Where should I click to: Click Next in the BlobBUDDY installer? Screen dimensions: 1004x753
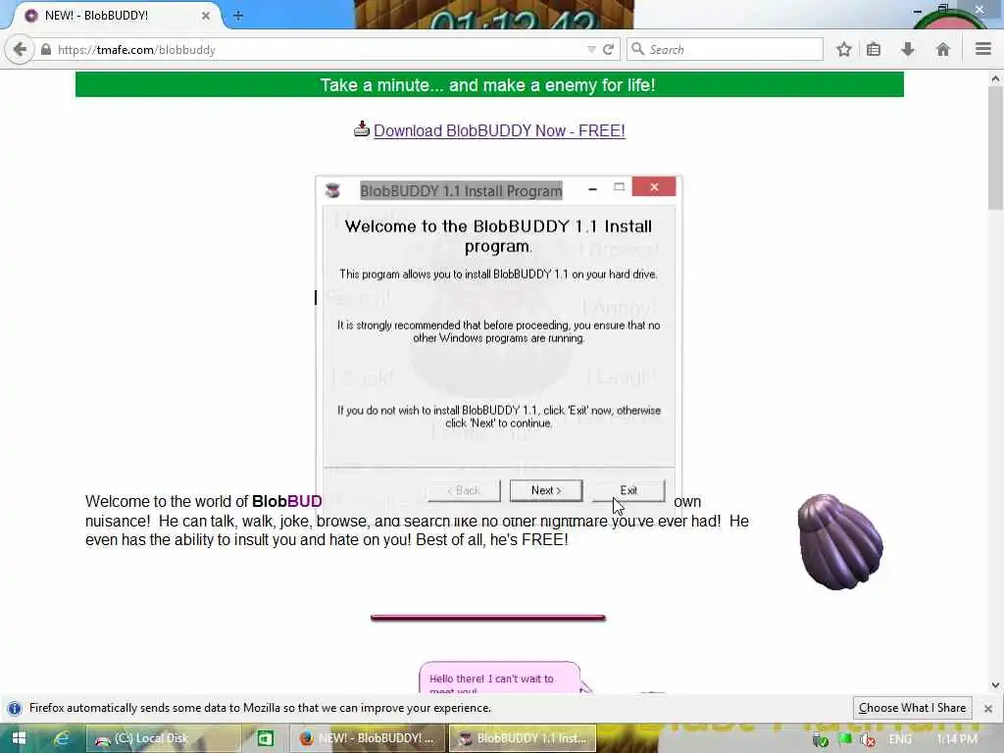[546, 490]
